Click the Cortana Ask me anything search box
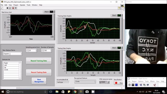 (x=26, y=92)
